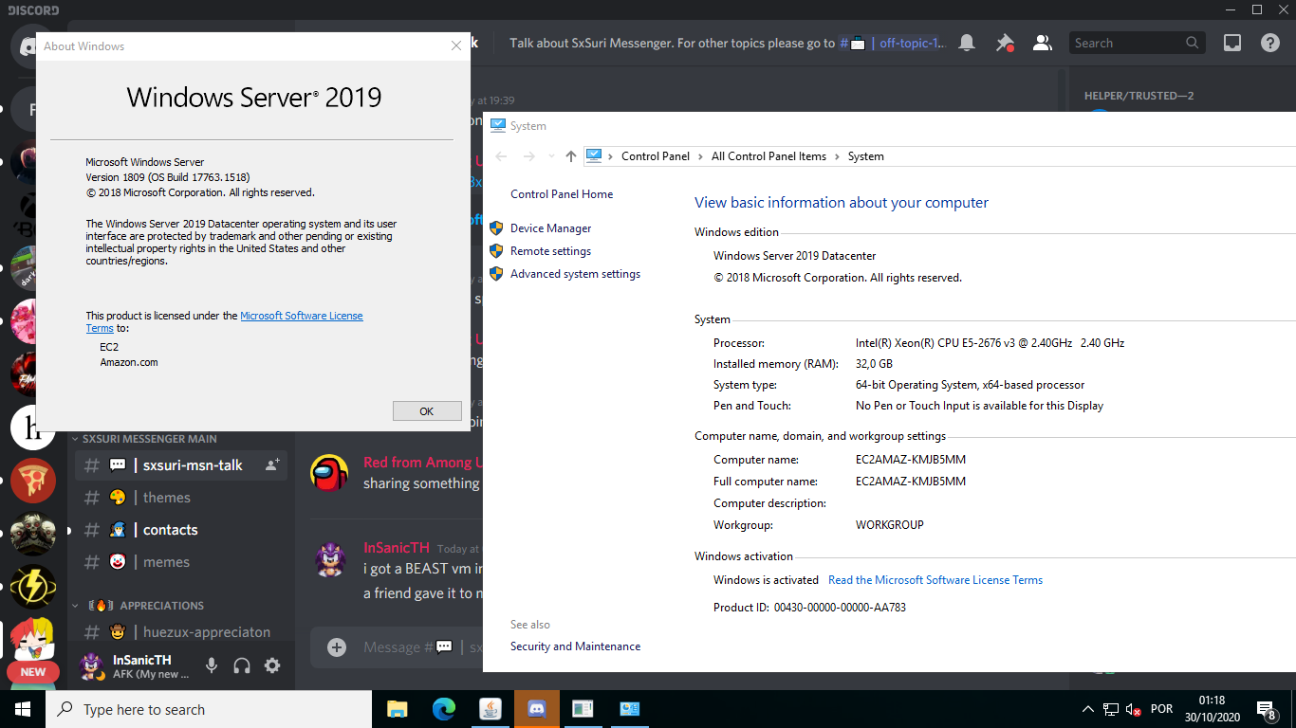Open the sxsuri-msn-talk channel
1296x728 pixels.
[x=180, y=465]
